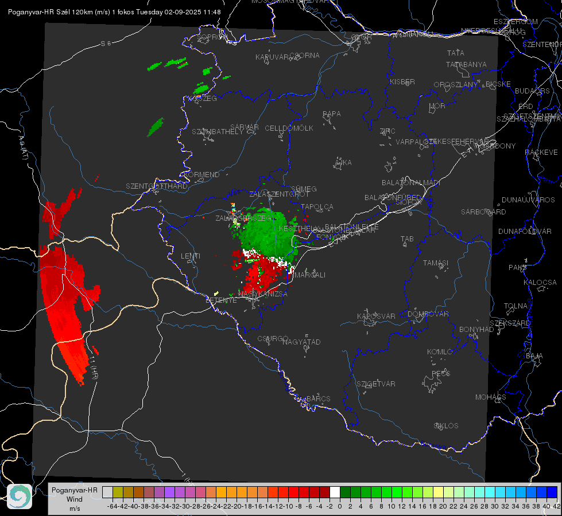Click the KOMLÓ city label
562x516 pixels.
[x=440, y=352]
